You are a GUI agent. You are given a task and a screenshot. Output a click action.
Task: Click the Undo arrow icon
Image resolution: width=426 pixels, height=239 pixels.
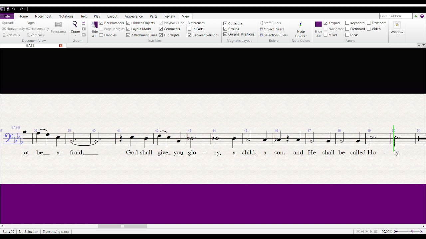coord(13,9)
